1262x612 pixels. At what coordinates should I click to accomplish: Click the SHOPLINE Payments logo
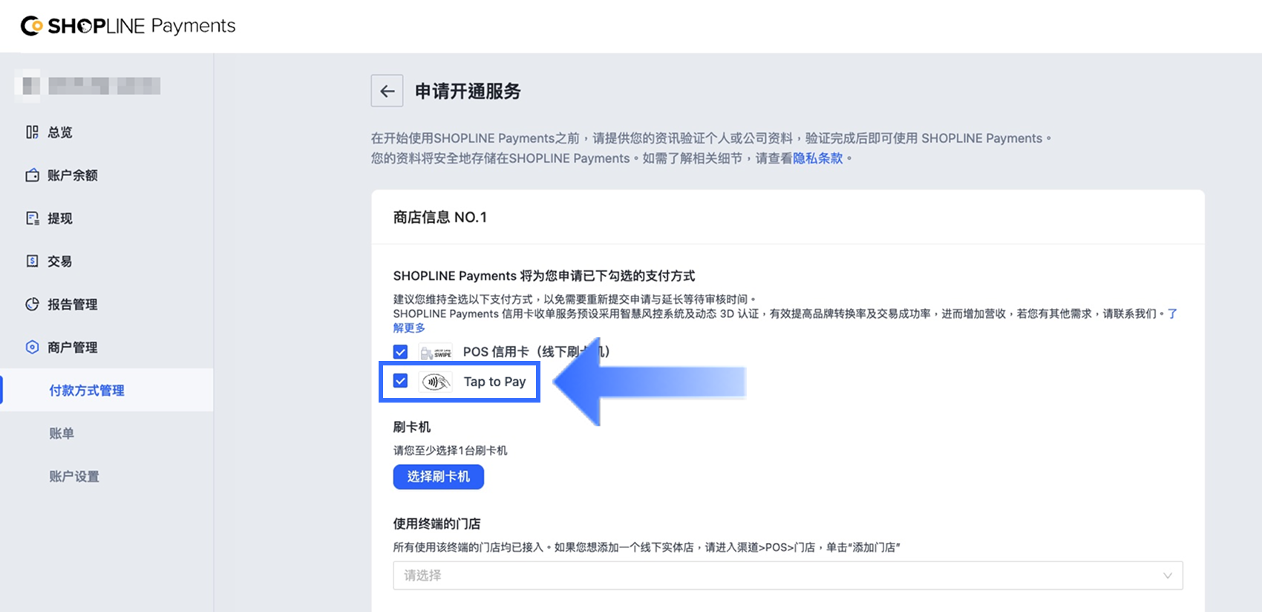coord(128,26)
